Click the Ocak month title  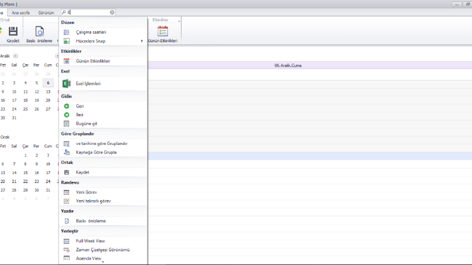(x=5, y=137)
